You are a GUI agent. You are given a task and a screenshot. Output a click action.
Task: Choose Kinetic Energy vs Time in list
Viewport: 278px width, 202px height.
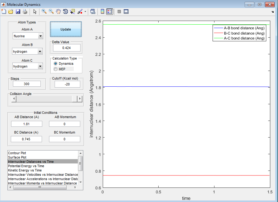point(25,170)
